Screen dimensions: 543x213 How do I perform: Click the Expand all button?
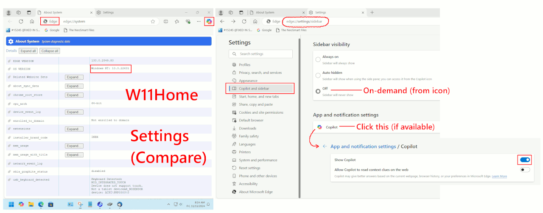(x=28, y=51)
